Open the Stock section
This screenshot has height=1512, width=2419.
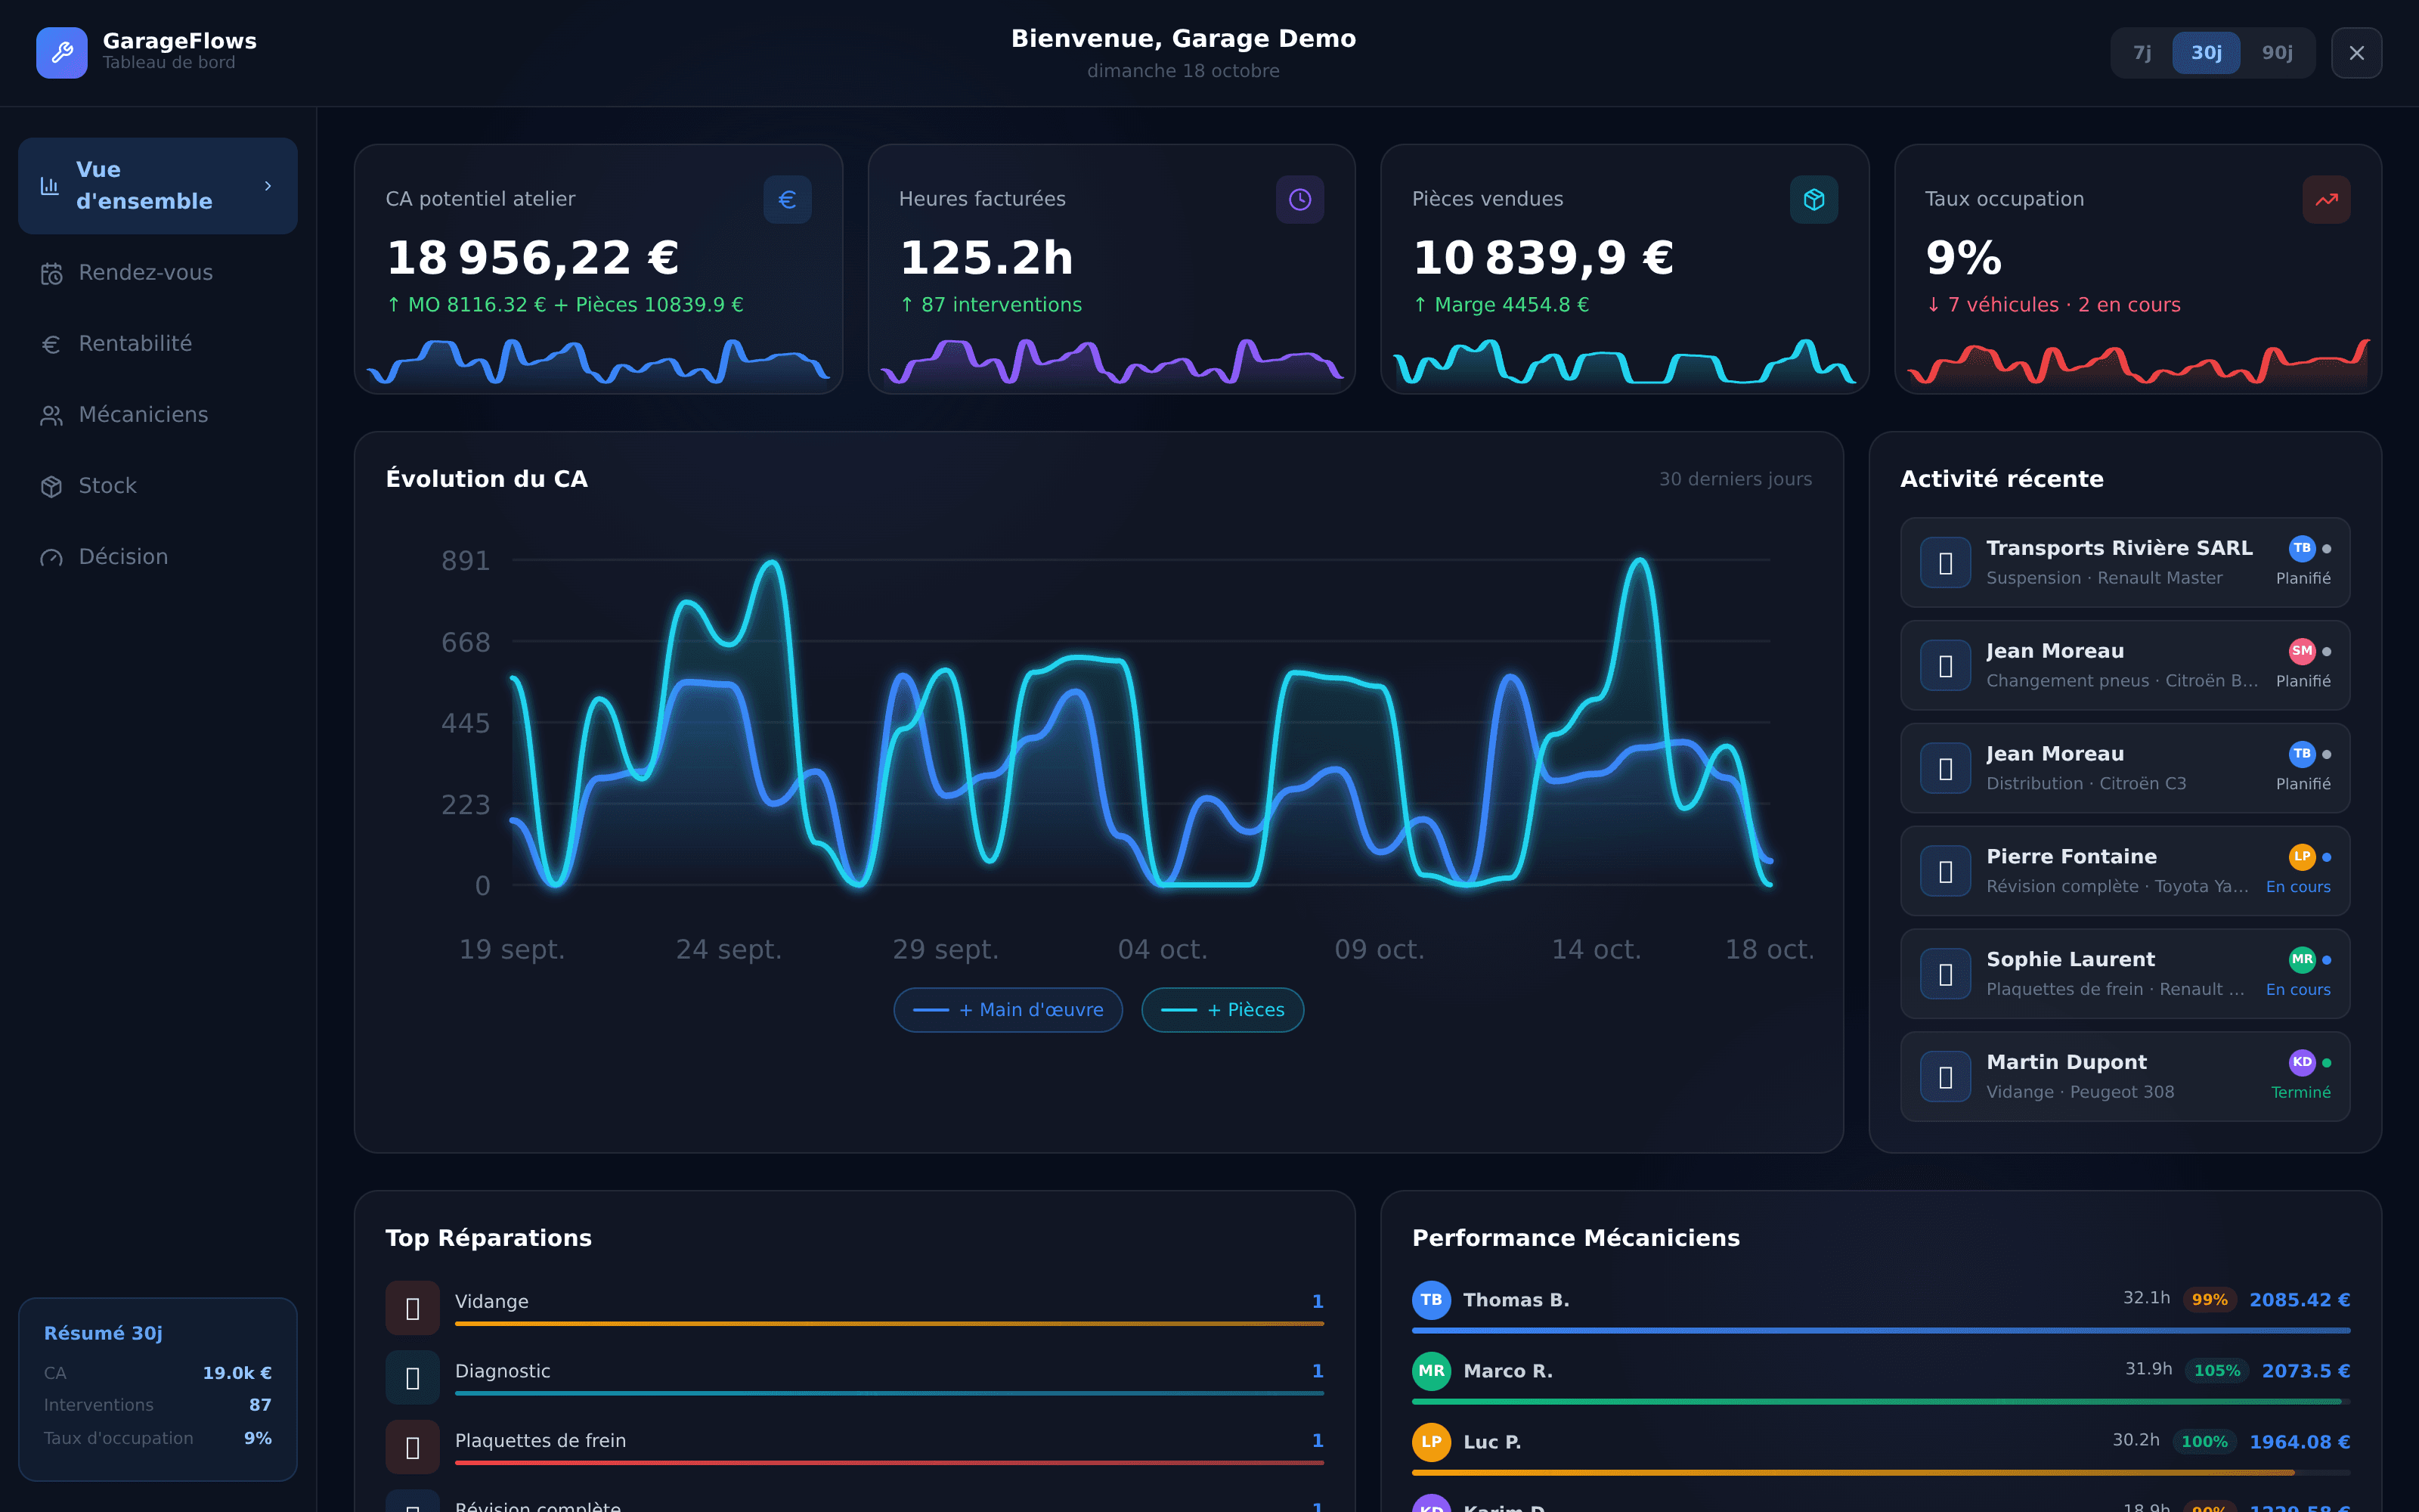coord(158,486)
